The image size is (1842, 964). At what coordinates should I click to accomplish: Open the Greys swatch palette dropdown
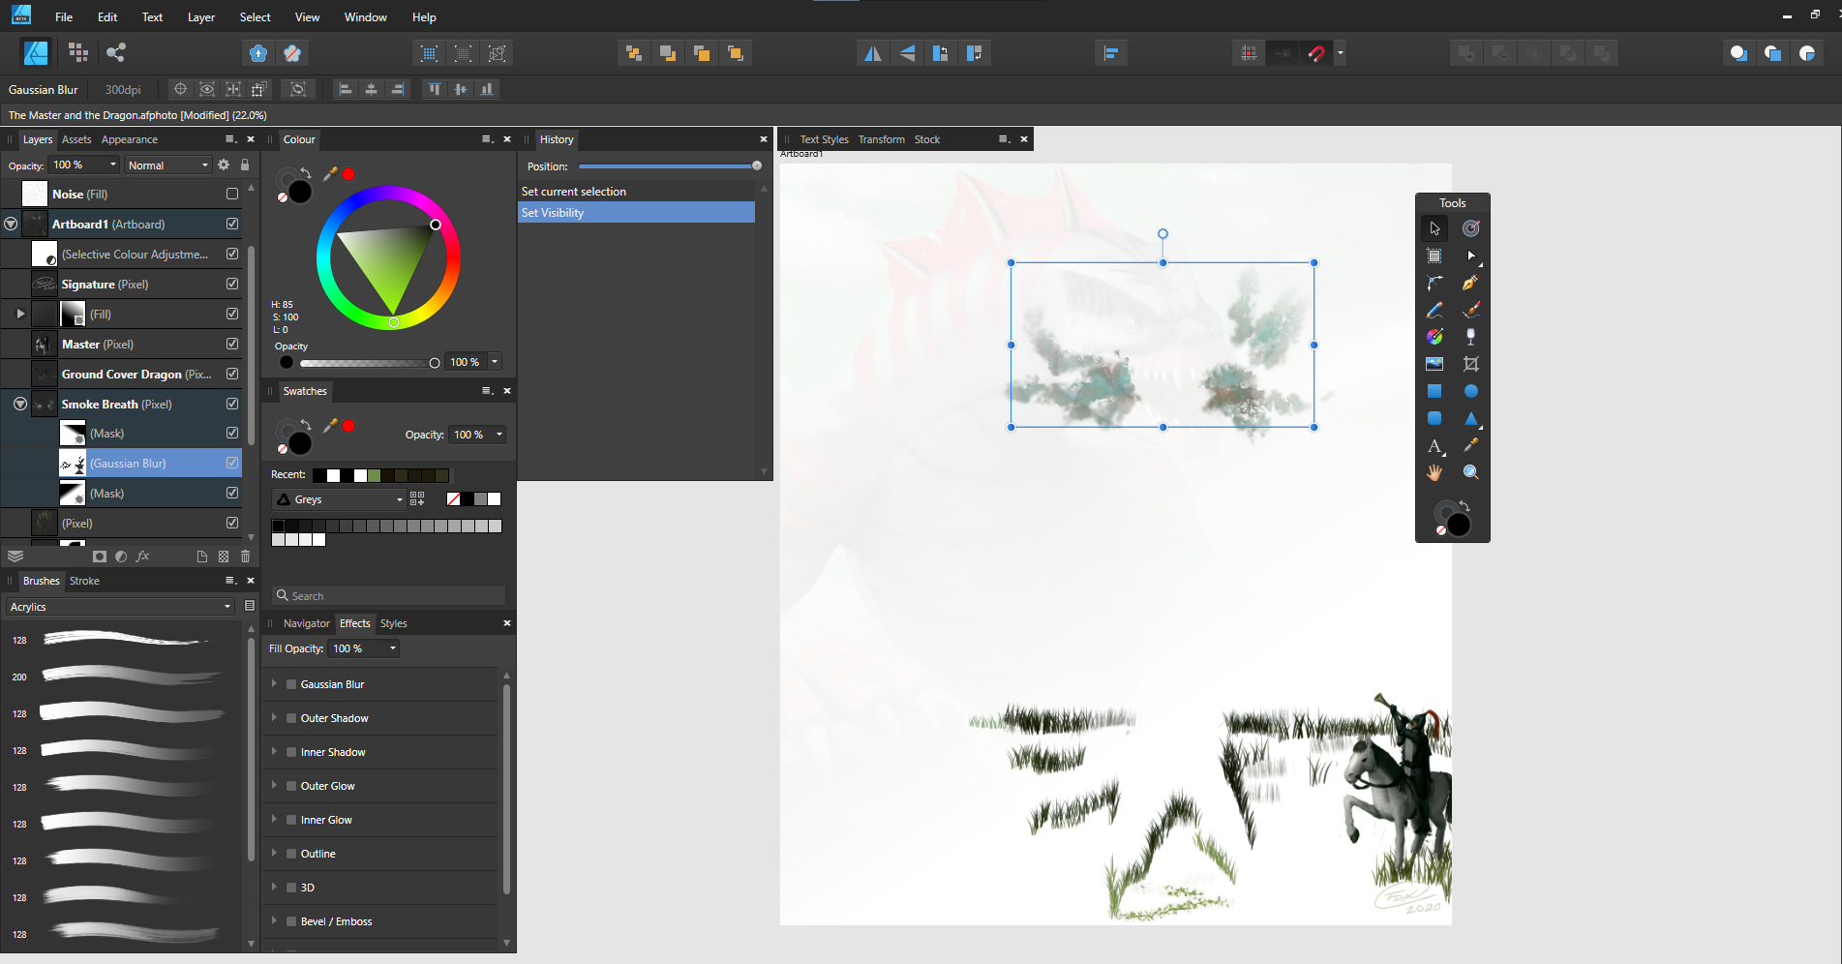(x=340, y=499)
